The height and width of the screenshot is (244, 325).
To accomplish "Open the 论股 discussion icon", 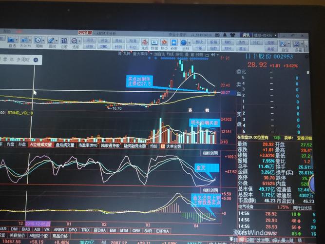I will coord(64,41).
